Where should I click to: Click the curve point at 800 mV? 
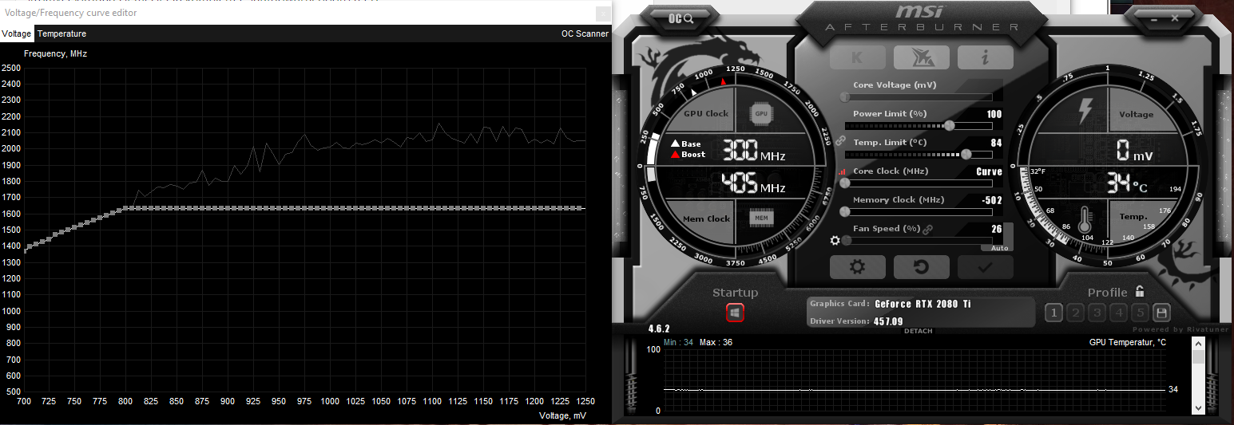(125, 208)
